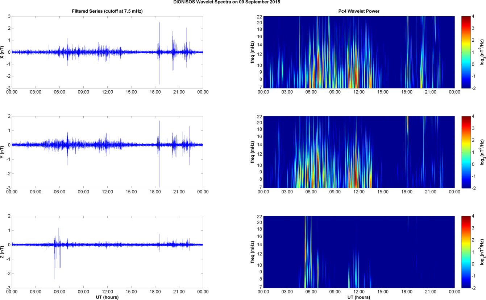The height and width of the screenshot is (300, 486).
Task: Click the "2" tick on the Y (nT) axis
Action: [x=9, y=116]
